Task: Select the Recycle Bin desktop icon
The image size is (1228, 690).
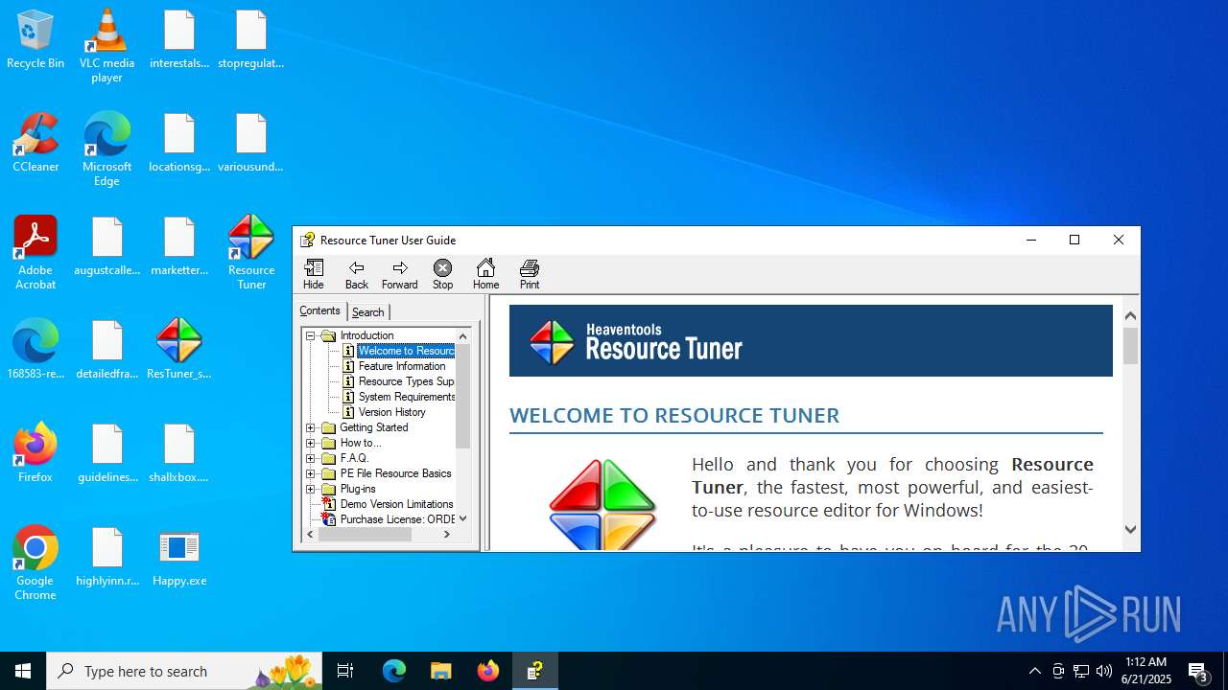Action: click(35, 40)
